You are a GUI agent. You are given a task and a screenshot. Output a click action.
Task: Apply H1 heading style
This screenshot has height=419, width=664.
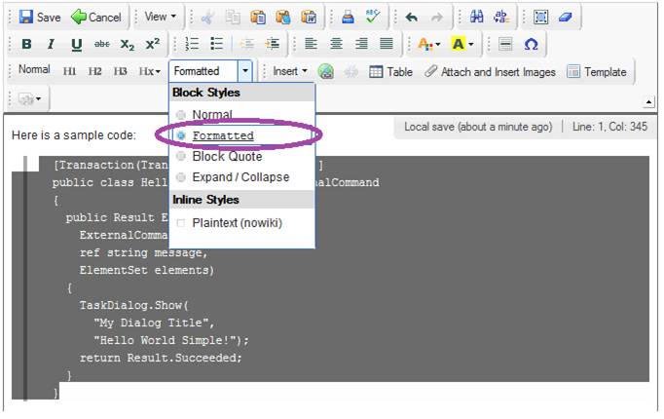tap(69, 71)
